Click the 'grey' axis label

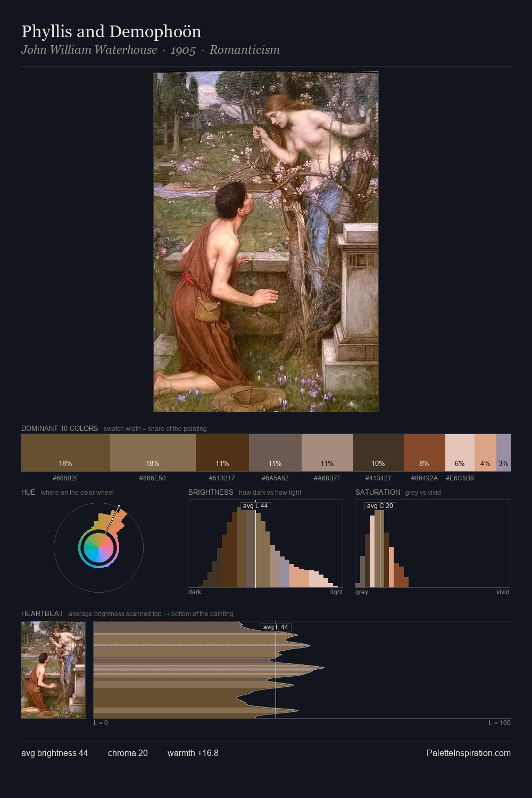tap(362, 592)
